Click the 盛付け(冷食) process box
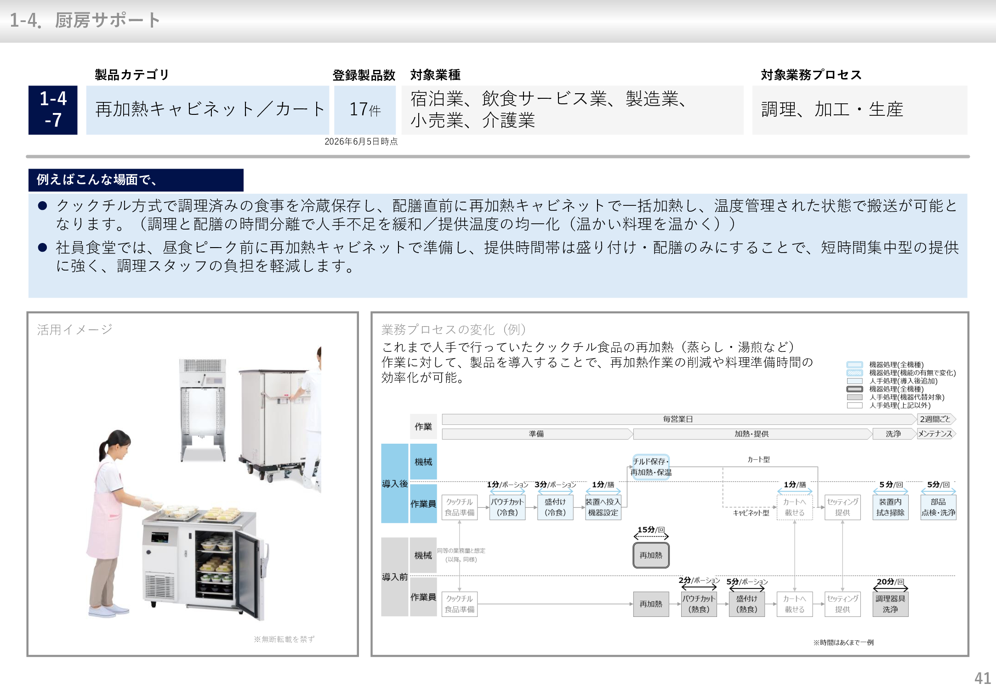 (x=555, y=507)
